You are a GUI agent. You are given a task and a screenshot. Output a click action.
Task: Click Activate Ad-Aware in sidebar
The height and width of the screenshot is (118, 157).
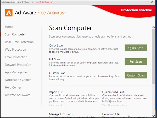(x=18, y=95)
